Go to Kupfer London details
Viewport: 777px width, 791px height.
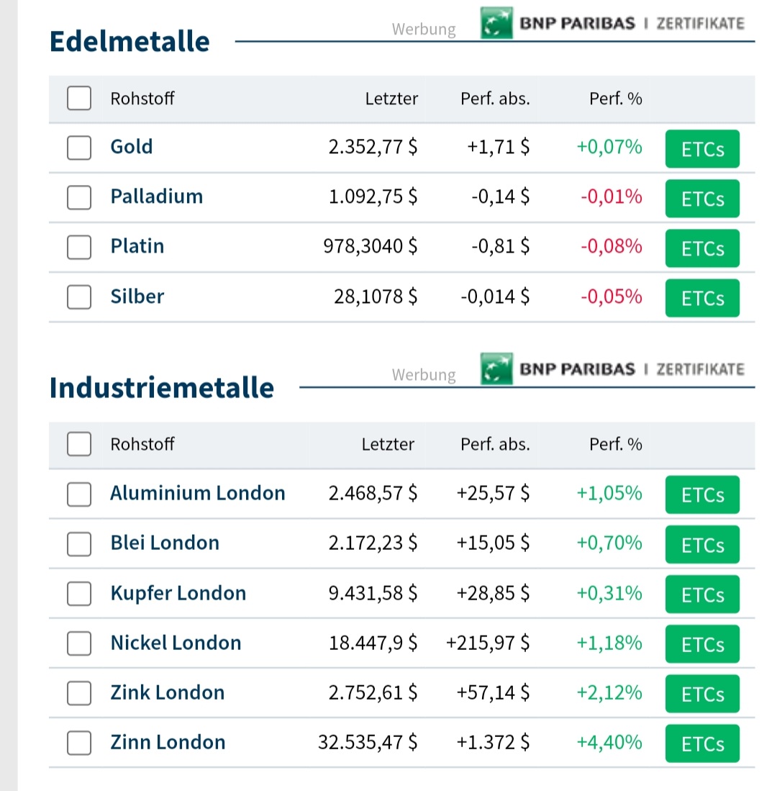[178, 593]
